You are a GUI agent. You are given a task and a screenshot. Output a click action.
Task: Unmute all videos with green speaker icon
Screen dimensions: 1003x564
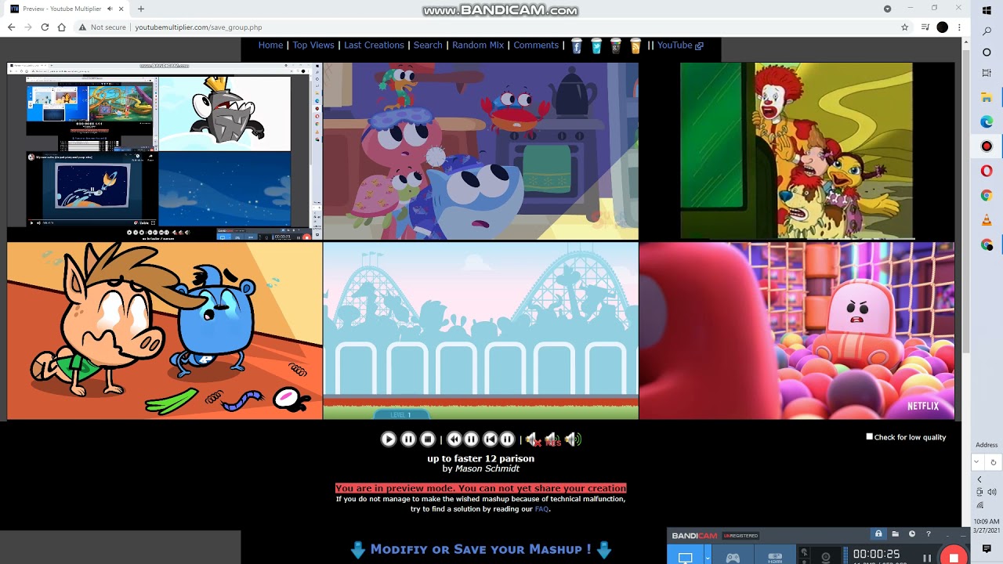click(x=573, y=440)
